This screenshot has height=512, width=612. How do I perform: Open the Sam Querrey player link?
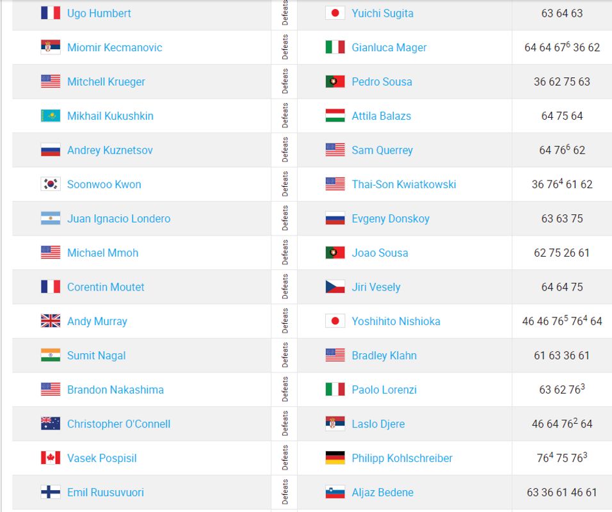[382, 150]
